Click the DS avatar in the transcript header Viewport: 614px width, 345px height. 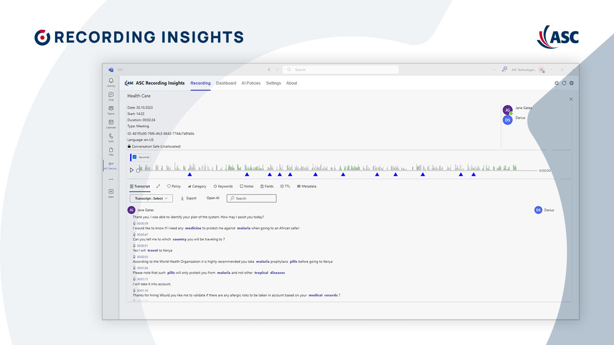click(x=538, y=210)
